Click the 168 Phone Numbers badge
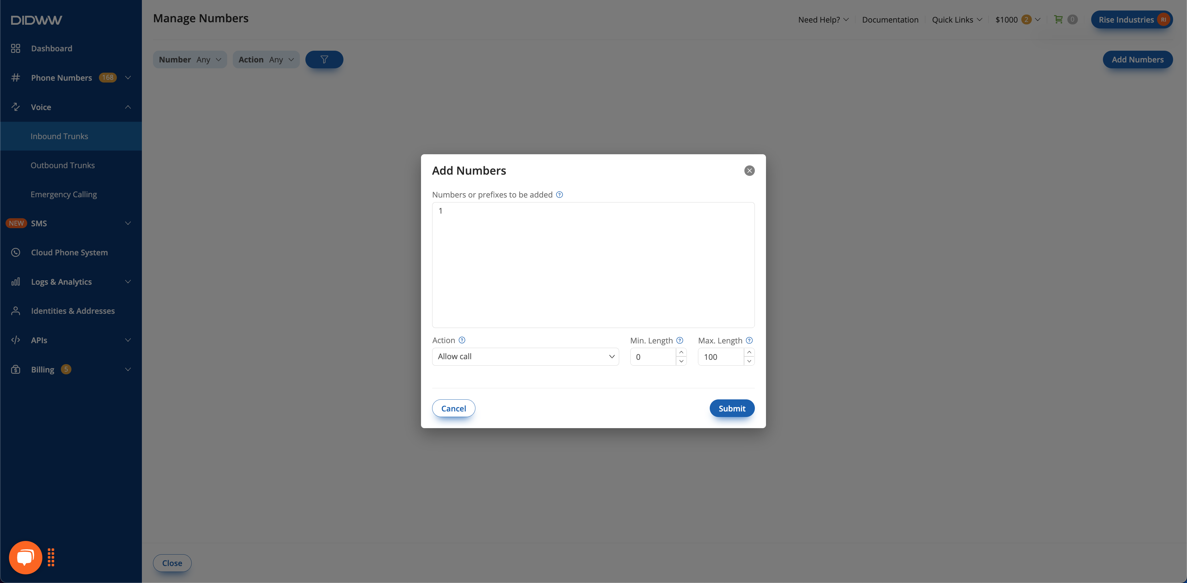 108,77
